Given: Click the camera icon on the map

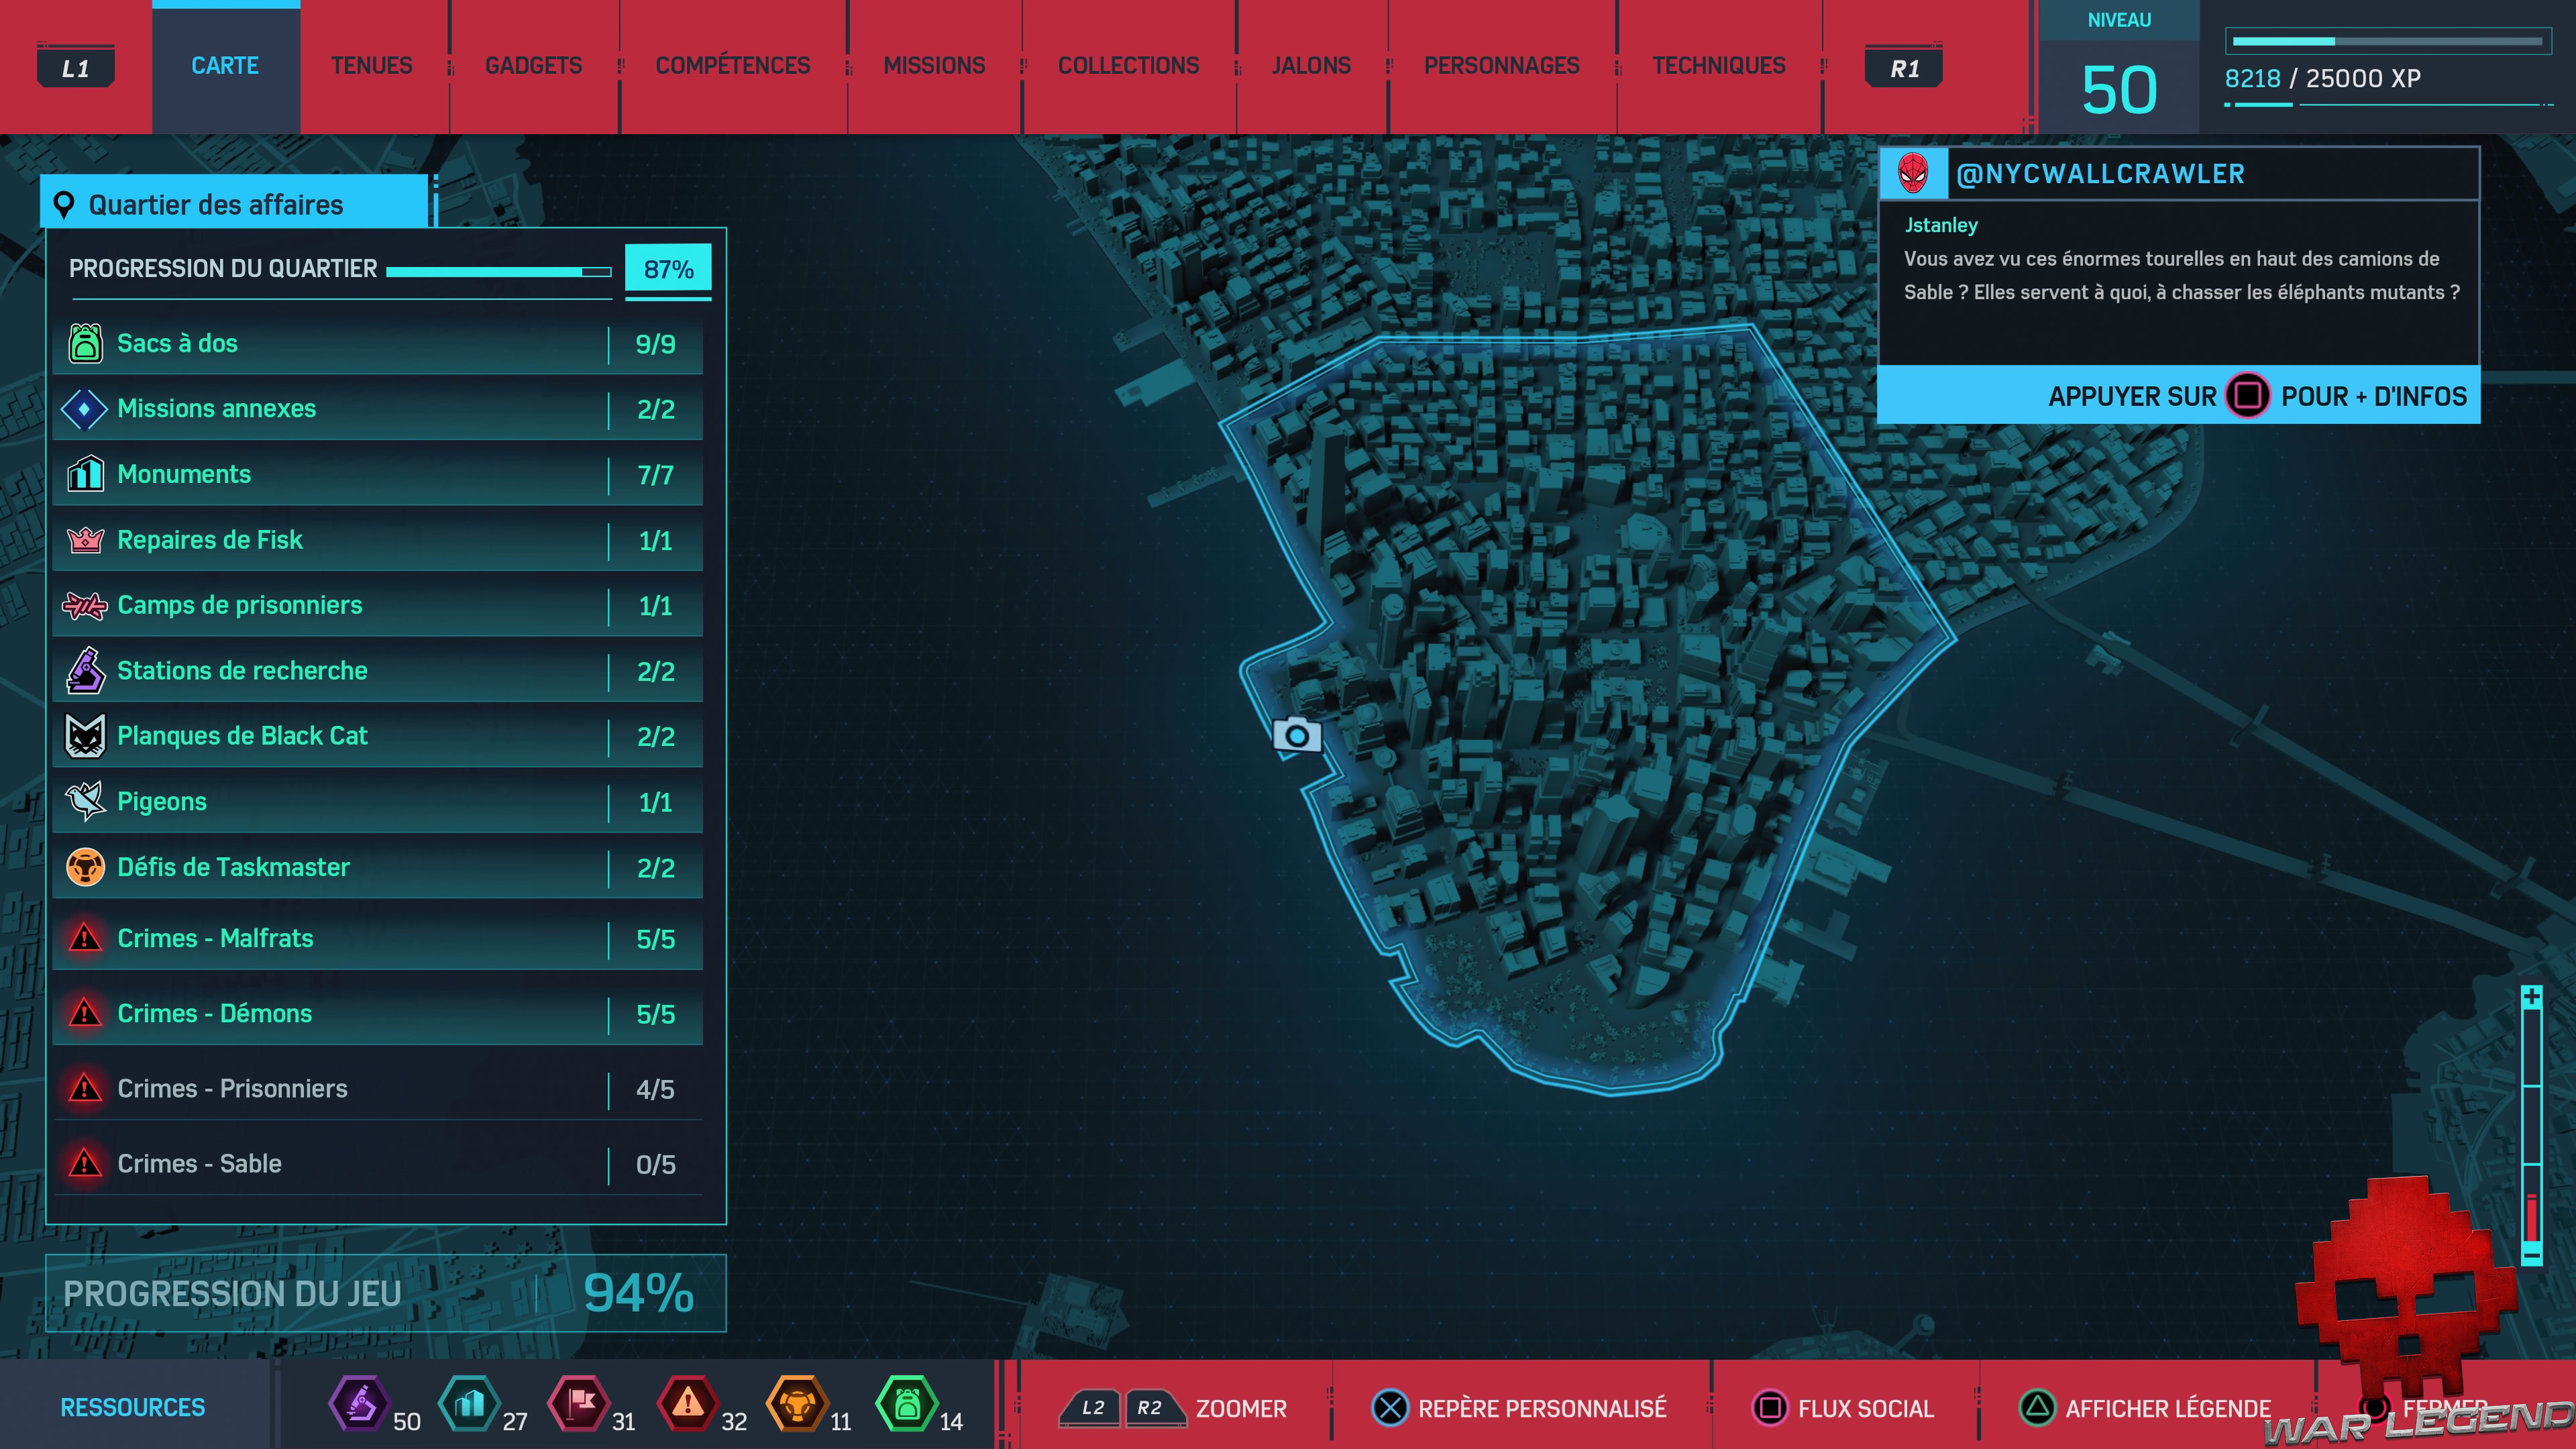Looking at the screenshot, I should click(1296, 736).
